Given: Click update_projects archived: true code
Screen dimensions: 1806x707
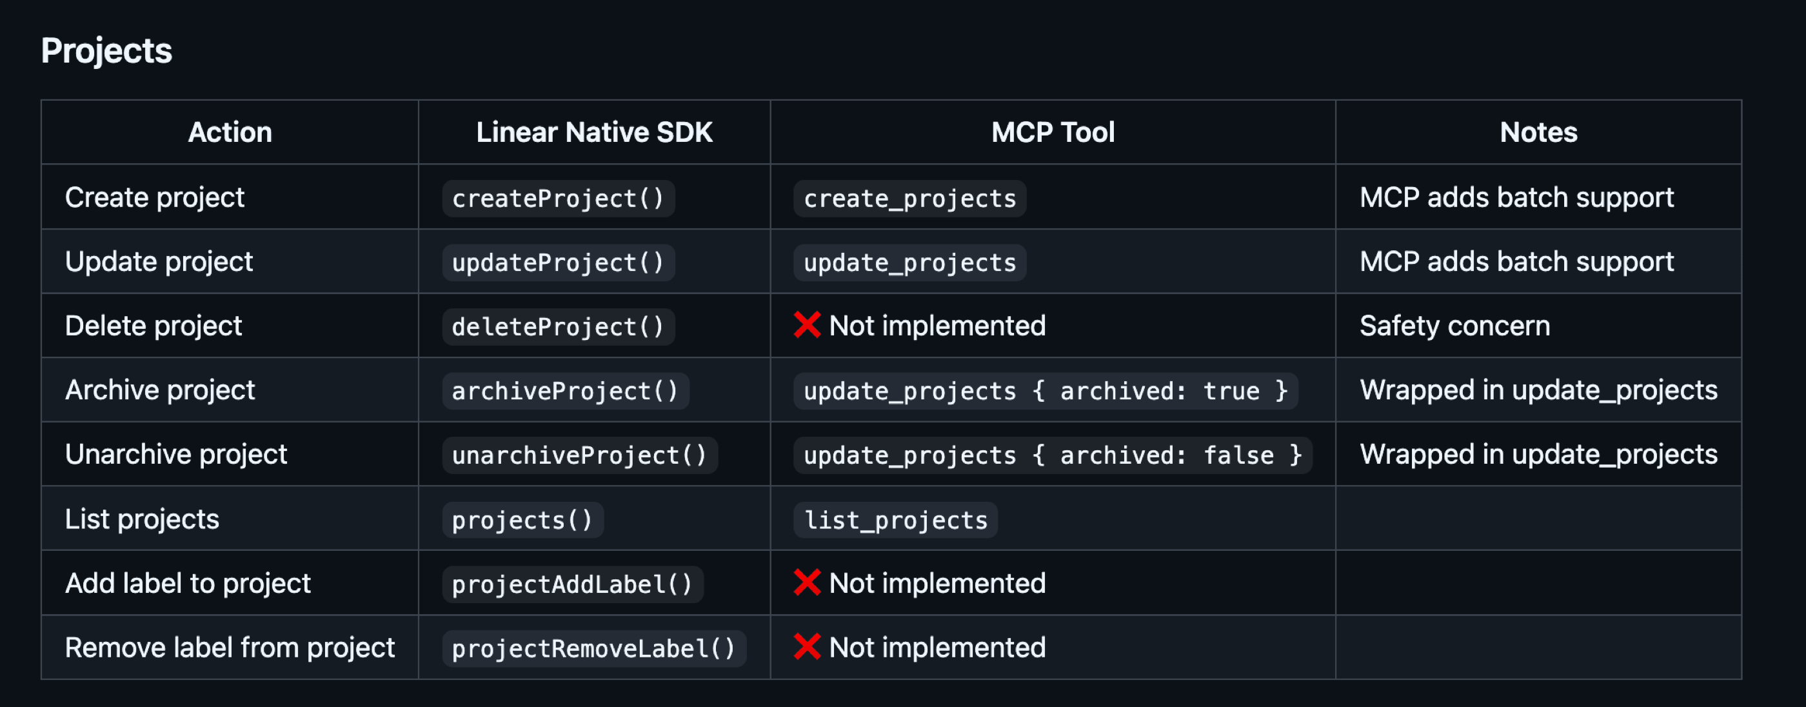Looking at the screenshot, I should [1046, 391].
